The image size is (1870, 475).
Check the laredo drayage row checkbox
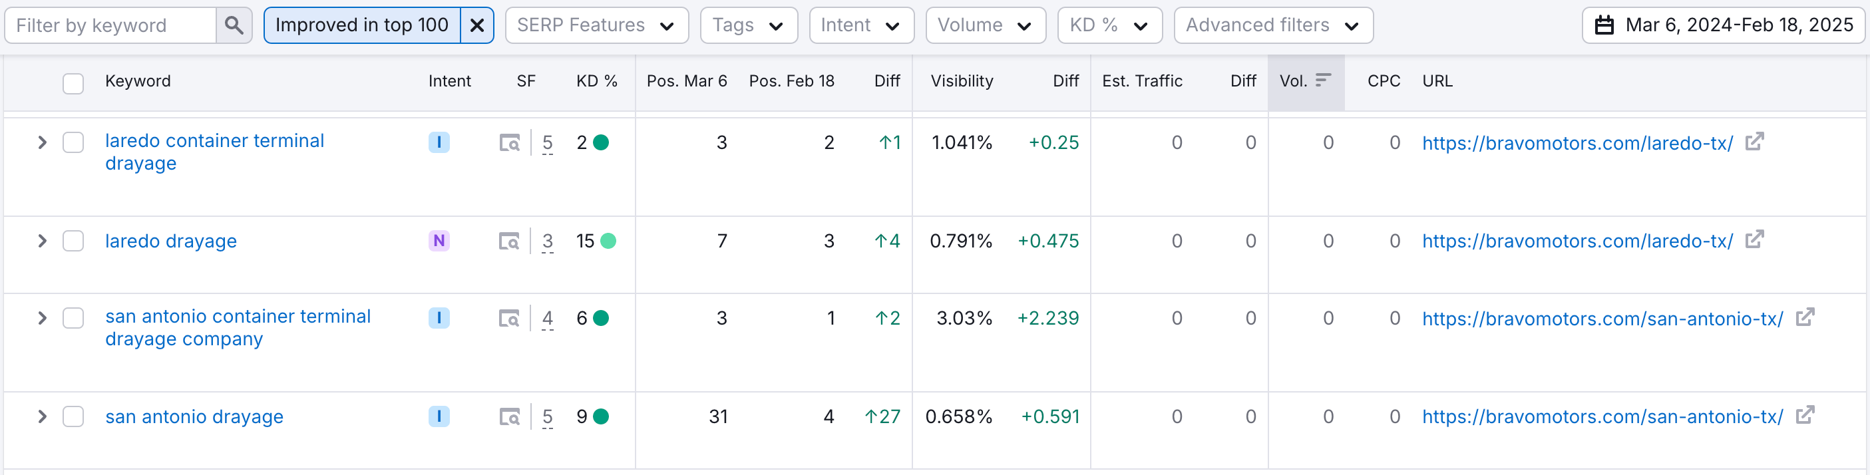(x=73, y=241)
